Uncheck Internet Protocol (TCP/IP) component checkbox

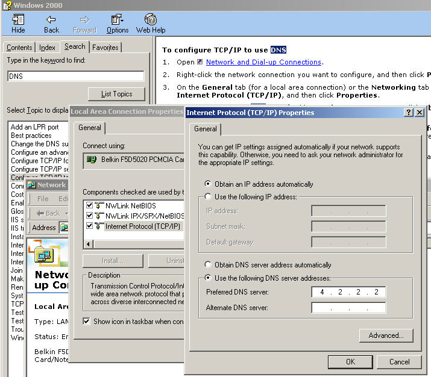89,226
